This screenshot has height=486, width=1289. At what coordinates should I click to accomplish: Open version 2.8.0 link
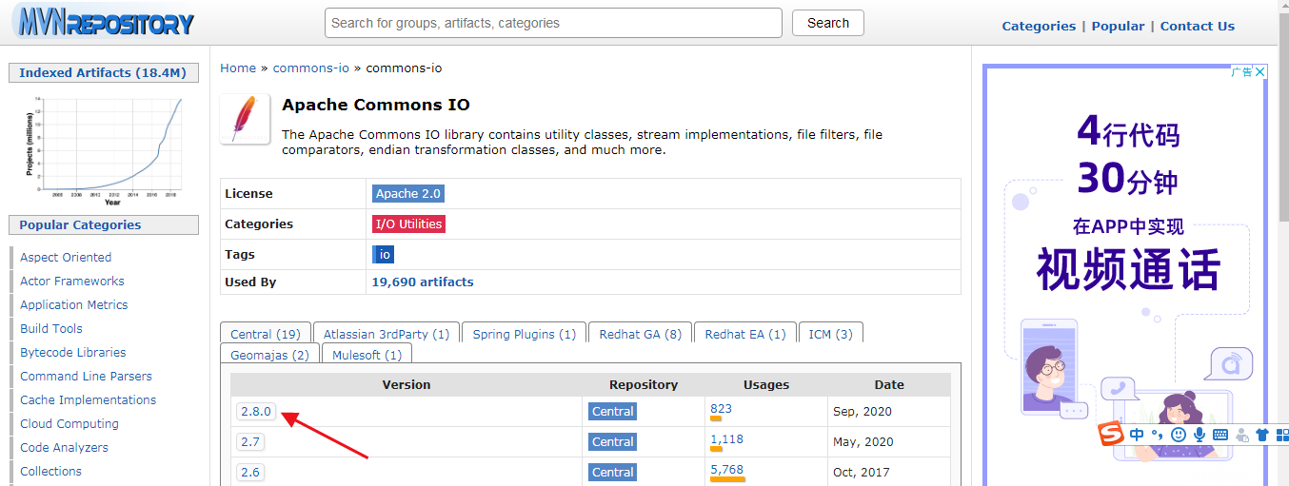click(x=256, y=412)
